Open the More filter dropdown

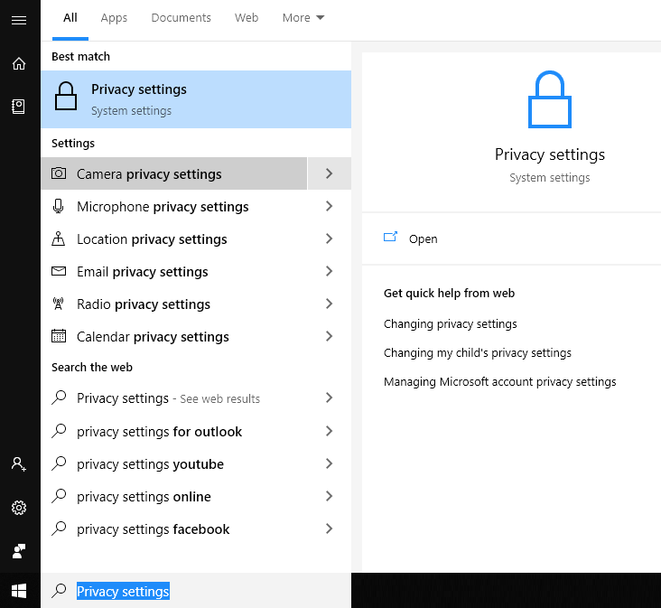tap(303, 18)
